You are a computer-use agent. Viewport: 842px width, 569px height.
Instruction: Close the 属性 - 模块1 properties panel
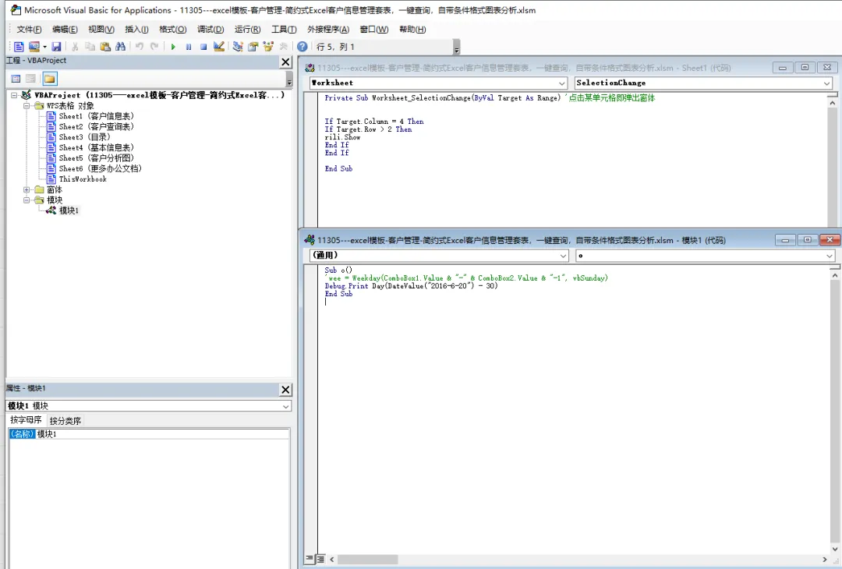285,390
